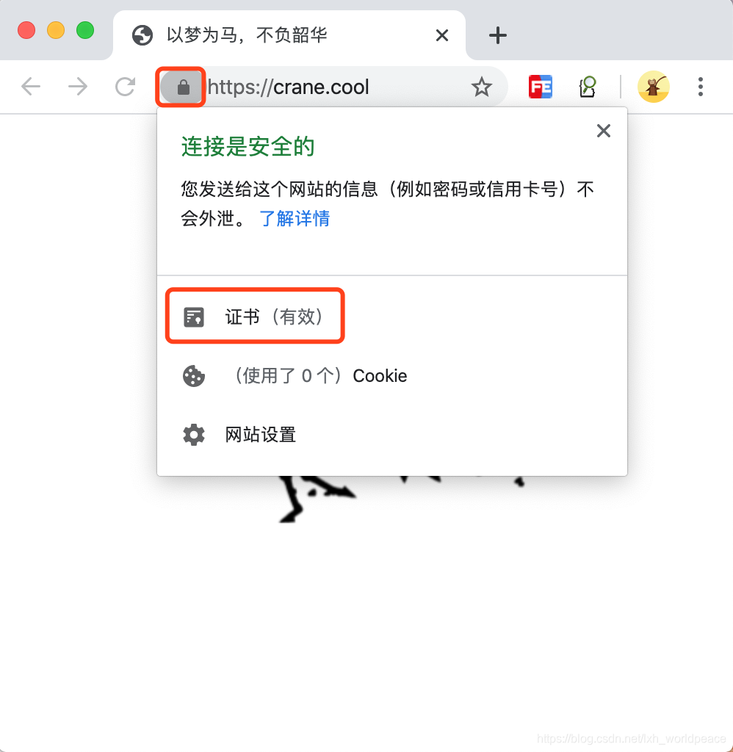The image size is (733, 752).
Task: Click the padlock site info icon
Action: tap(183, 87)
